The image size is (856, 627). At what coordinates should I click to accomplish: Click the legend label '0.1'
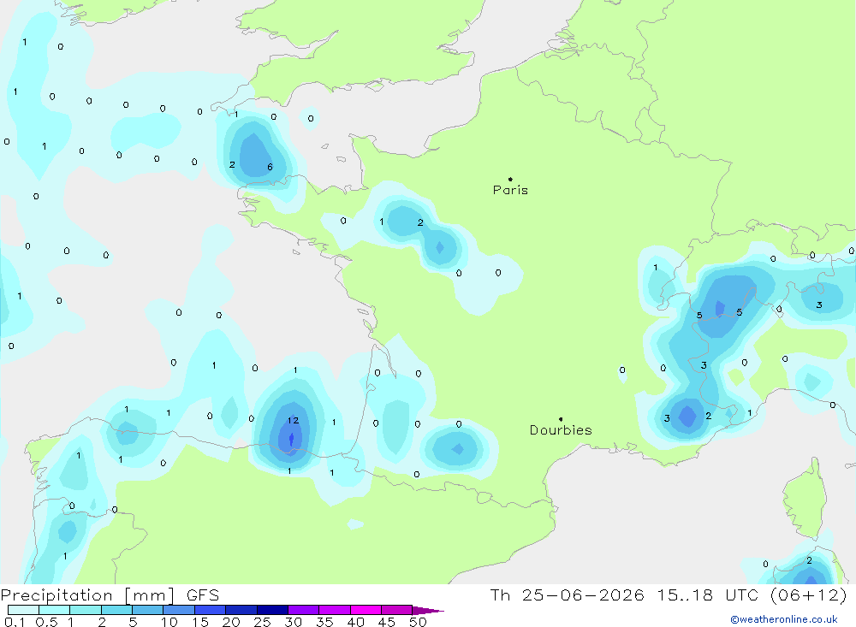(x=15, y=622)
